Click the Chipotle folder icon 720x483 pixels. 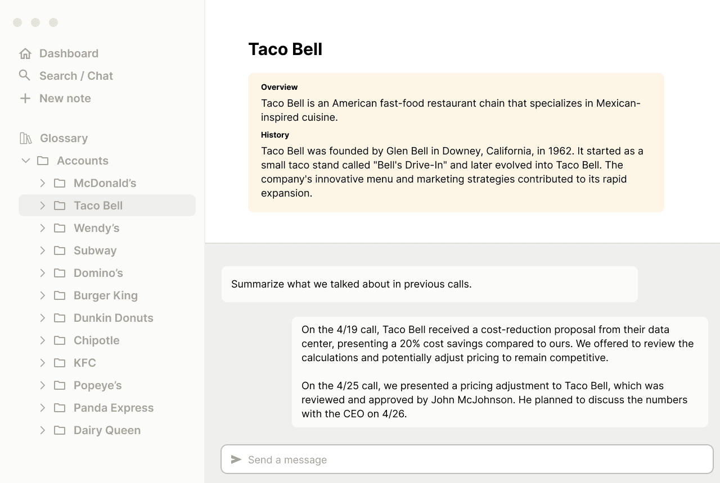pos(60,340)
